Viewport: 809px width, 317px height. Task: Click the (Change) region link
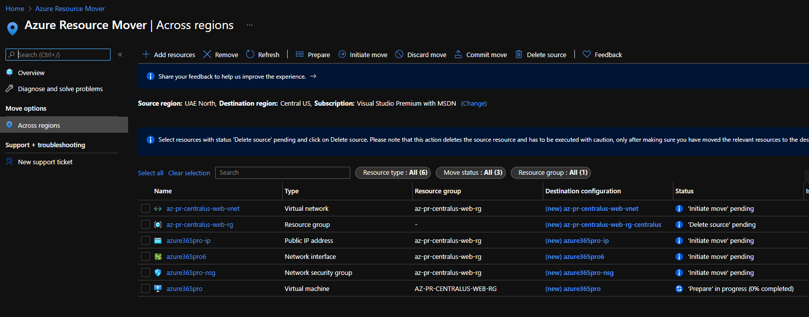pos(474,104)
